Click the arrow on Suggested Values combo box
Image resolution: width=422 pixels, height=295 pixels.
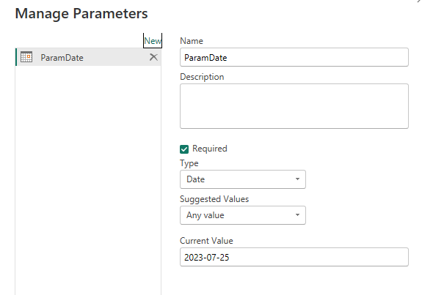tap(297, 215)
